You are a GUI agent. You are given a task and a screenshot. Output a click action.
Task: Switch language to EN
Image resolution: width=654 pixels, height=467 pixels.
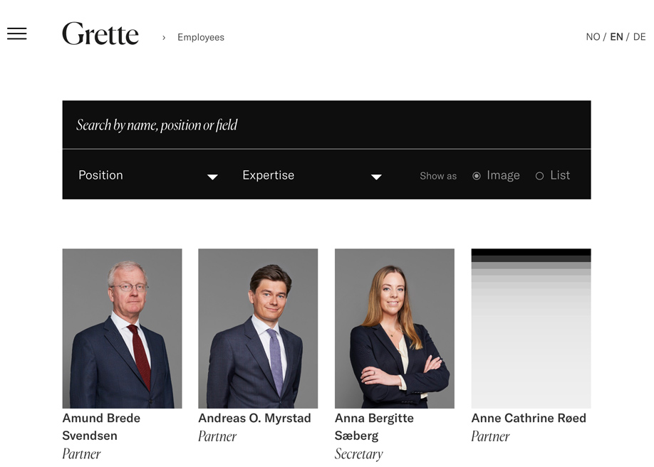(616, 37)
